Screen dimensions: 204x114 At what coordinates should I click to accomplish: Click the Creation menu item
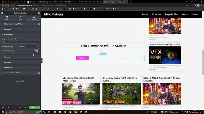[157, 14]
